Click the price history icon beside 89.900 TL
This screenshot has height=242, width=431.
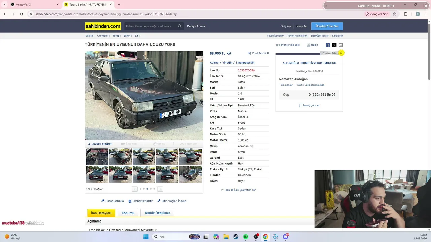(229, 53)
